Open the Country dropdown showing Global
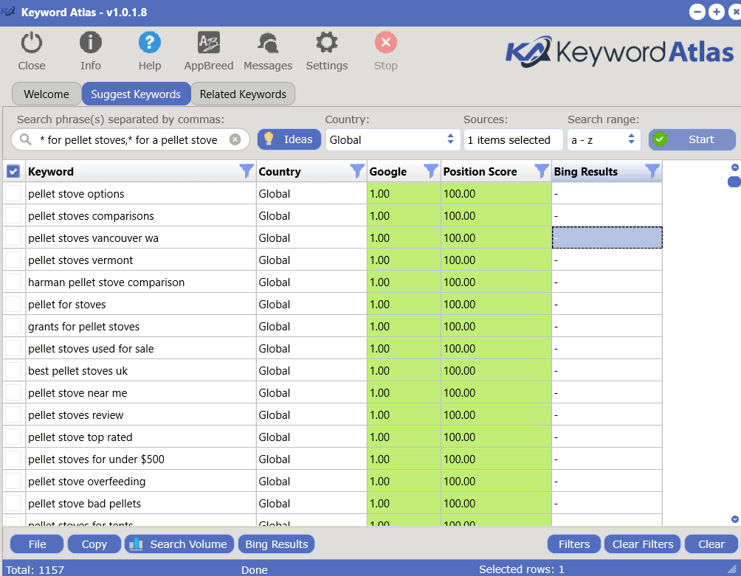The height and width of the screenshot is (576, 741). coord(393,139)
